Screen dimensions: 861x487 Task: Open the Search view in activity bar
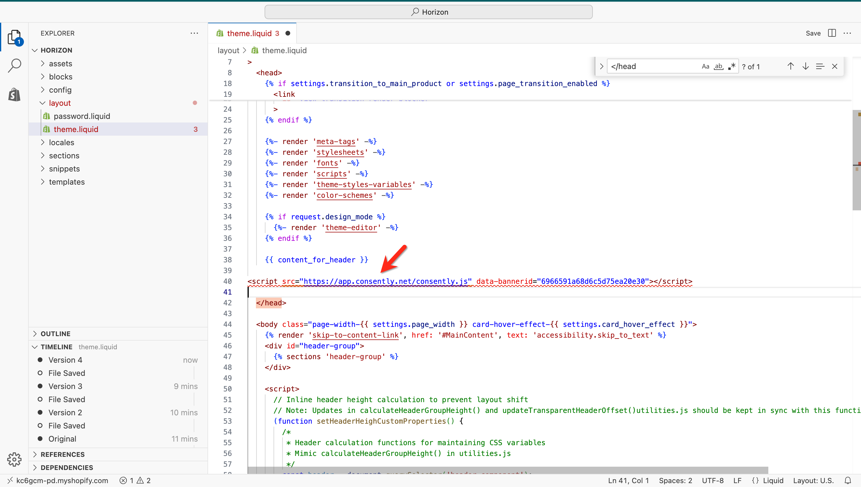pos(14,65)
